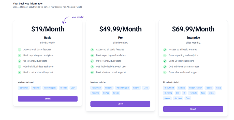Image resolution: width=234 pixels, height=120 pixels.
Task: Select the Basic $19/Month plan
Action: [48, 99]
